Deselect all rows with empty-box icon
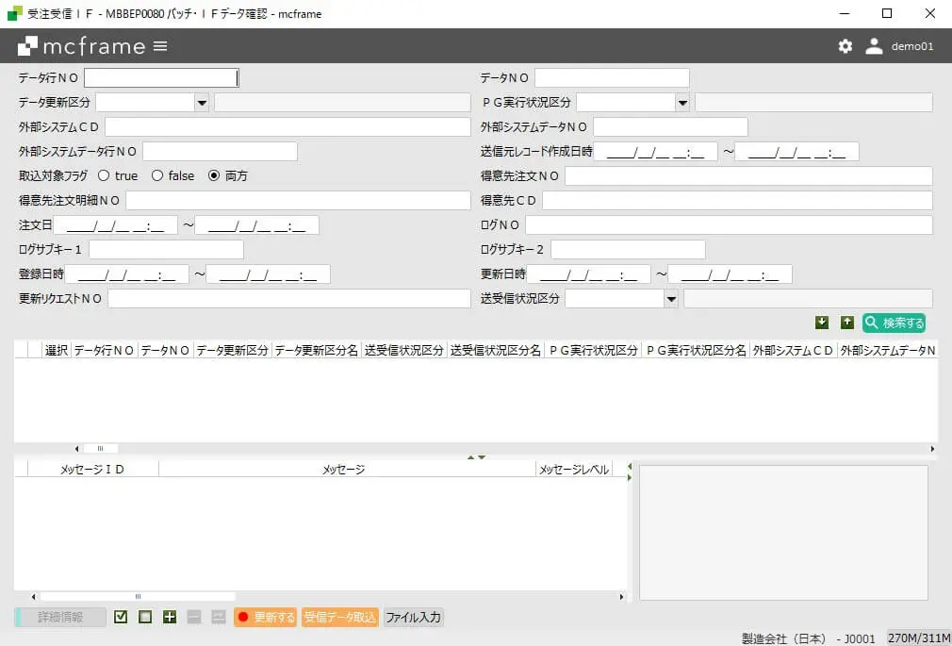Viewport: 952px width, 646px height. (x=145, y=617)
